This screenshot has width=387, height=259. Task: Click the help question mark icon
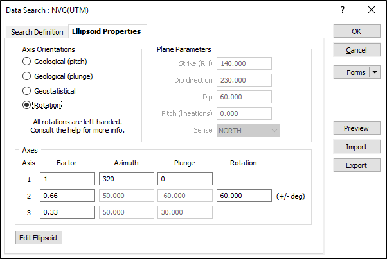tap(343, 10)
